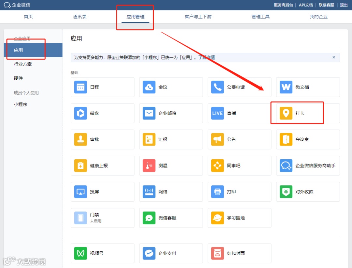Select the 打印 printer icon
Image resolution: width=352 pixels, height=268 pixels.
217,192
